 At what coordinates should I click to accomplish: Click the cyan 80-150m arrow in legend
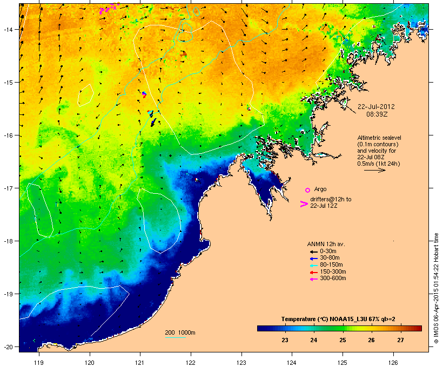coord(313,266)
